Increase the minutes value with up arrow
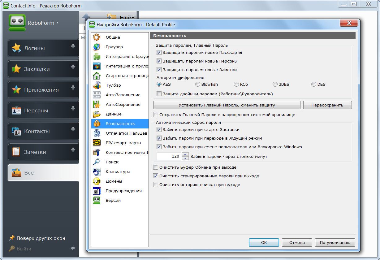This screenshot has height=260, width=380. click(x=185, y=154)
